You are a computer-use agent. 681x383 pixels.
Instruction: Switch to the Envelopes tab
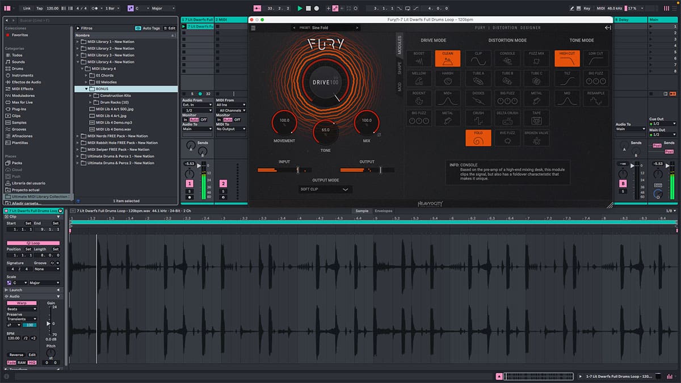tap(383, 211)
